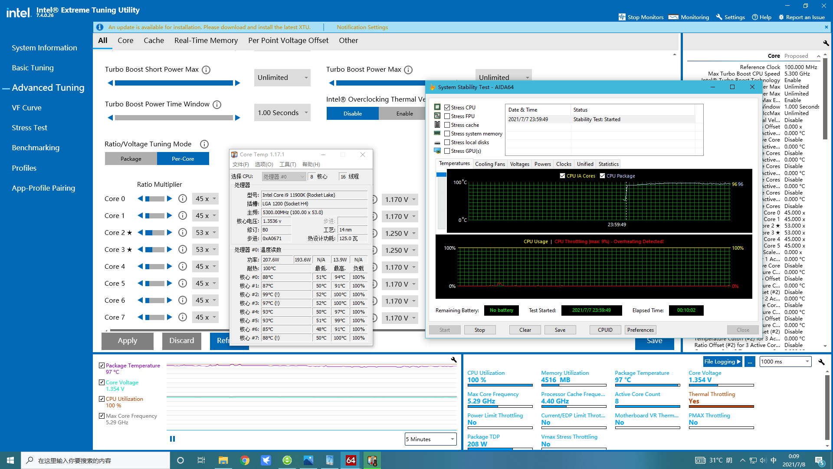This screenshot has height=469, width=833.
Task: Open Ratio/Voltage Tuning Mode info icon
Action: coord(204,144)
